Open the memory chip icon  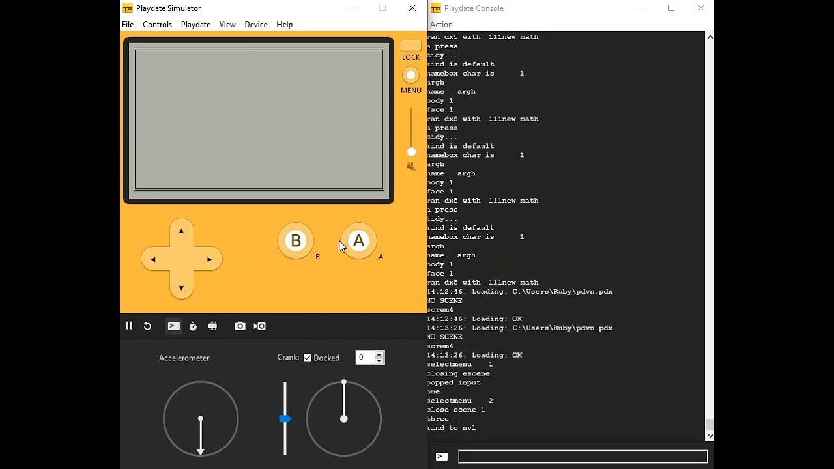click(x=212, y=326)
